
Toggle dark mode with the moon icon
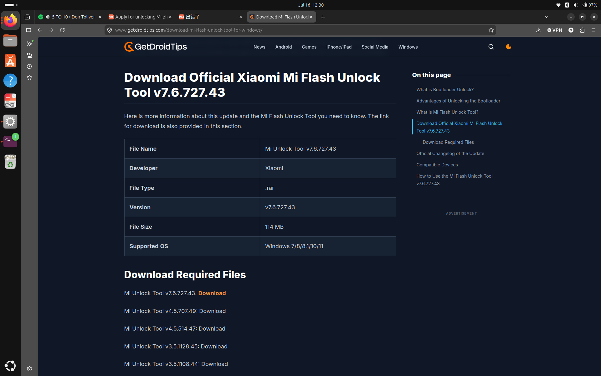[x=509, y=47]
